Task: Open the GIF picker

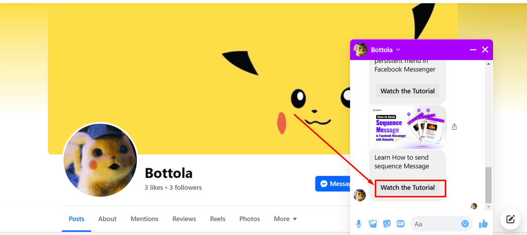Action: 400,224
